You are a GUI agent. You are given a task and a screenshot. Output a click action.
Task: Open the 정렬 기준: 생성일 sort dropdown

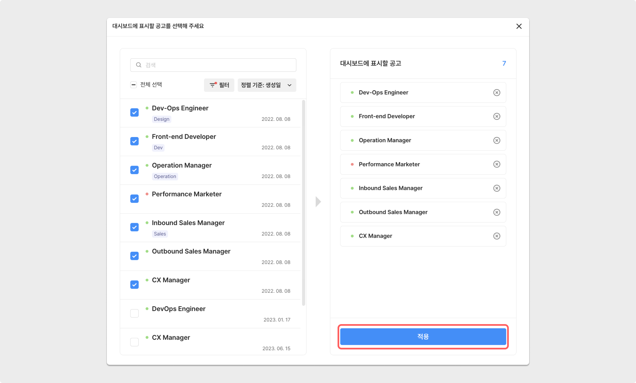click(x=267, y=85)
